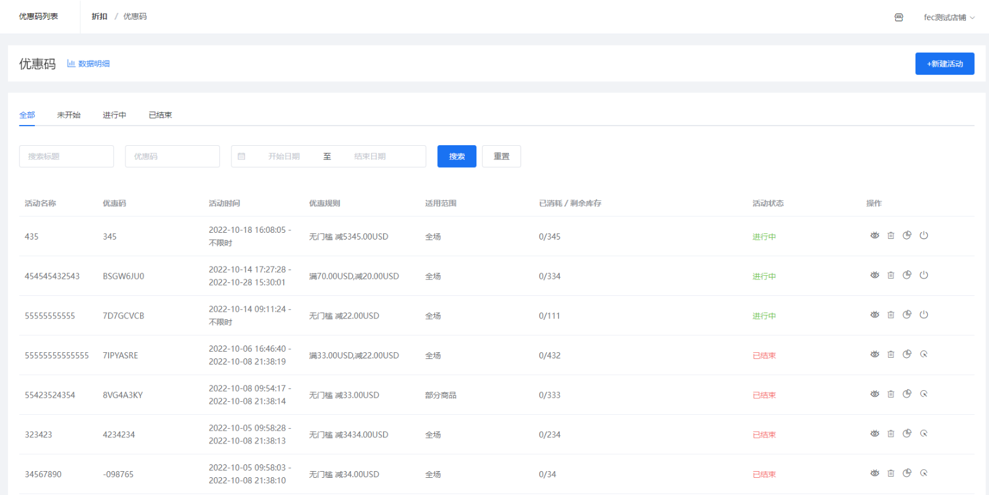Click the 已结束 status of code 8VG4A3KY
989x495 pixels.
[x=764, y=395]
